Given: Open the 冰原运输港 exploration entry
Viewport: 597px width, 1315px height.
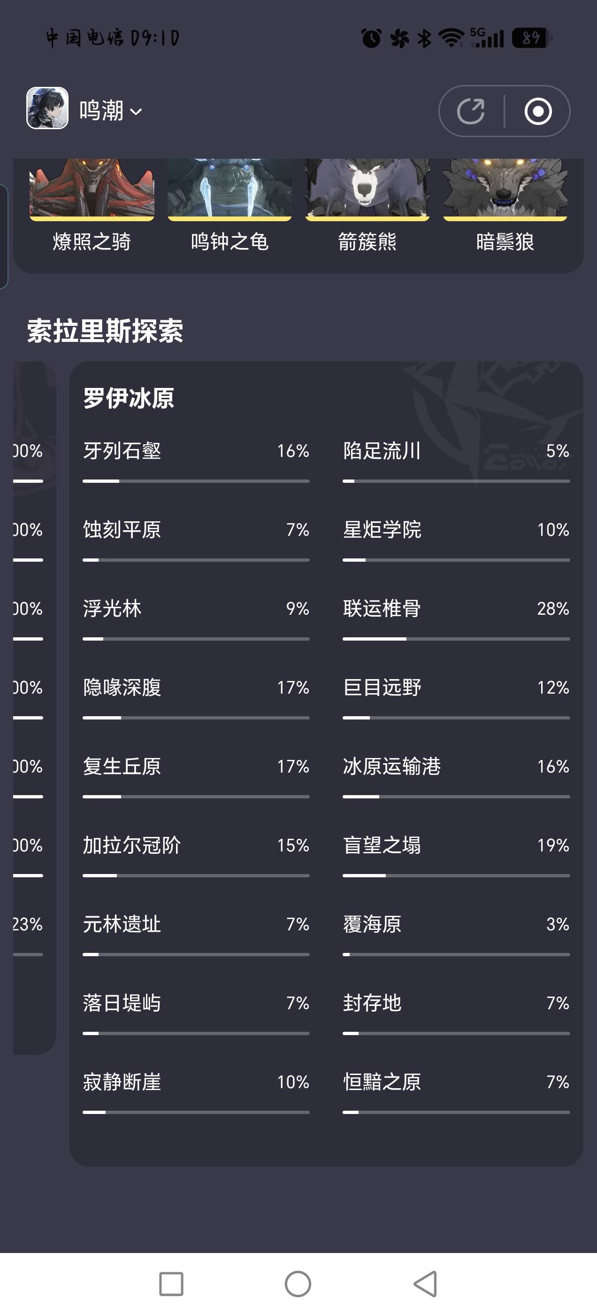Looking at the screenshot, I should click(456, 775).
